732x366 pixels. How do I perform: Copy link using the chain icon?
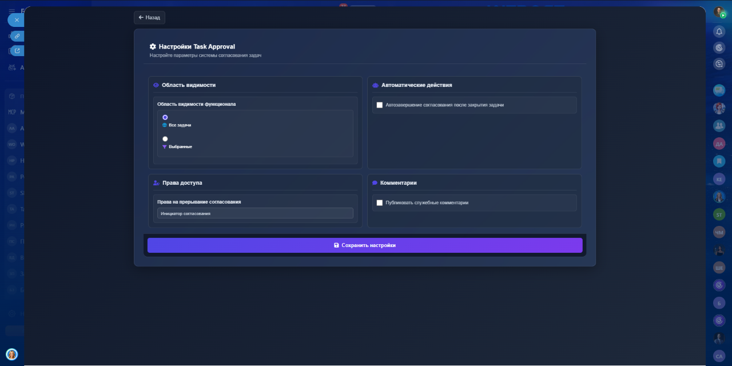click(17, 36)
